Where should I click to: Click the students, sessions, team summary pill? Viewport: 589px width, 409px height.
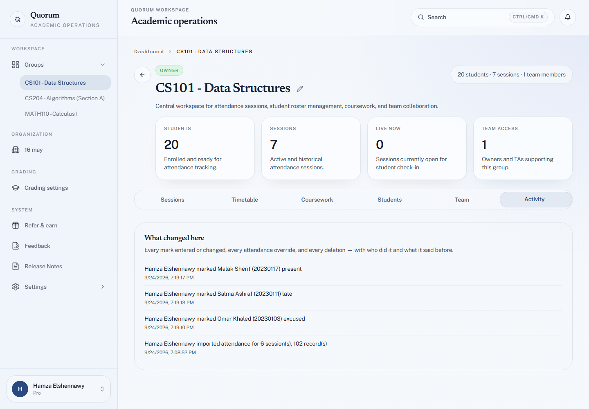pos(512,74)
